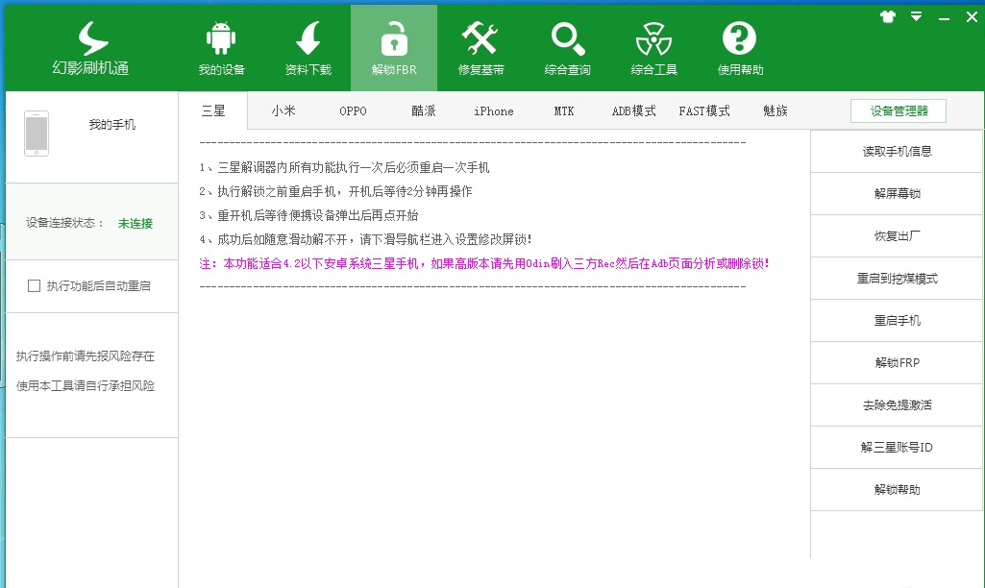The image size is (985, 588).
Task: Click the 设备连接状态 label
Action: [x=64, y=223]
